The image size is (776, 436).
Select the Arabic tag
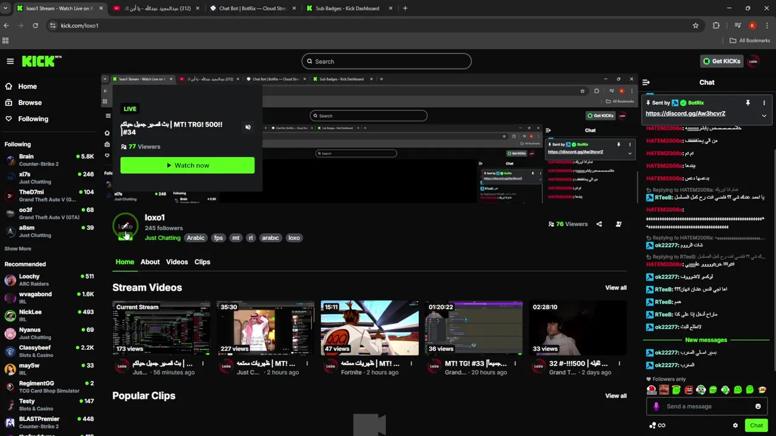(195, 238)
